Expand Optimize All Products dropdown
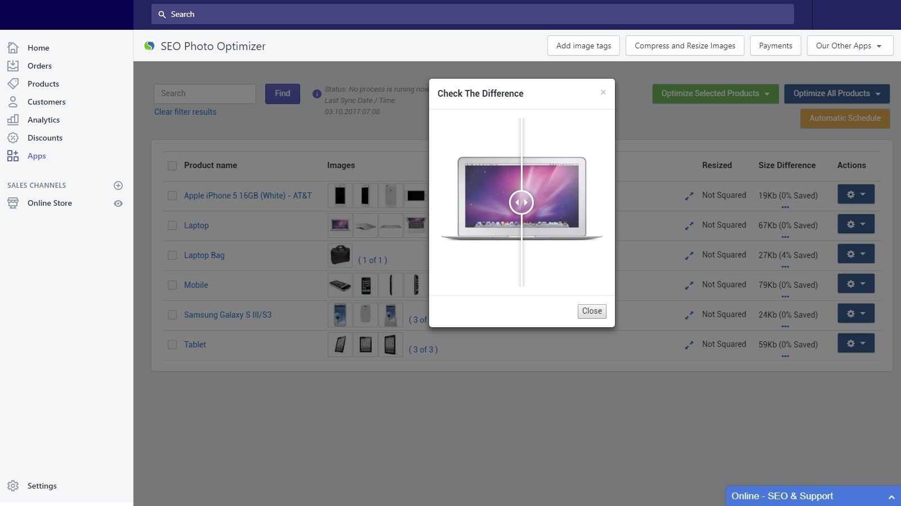The width and height of the screenshot is (901, 506). (837, 94)
